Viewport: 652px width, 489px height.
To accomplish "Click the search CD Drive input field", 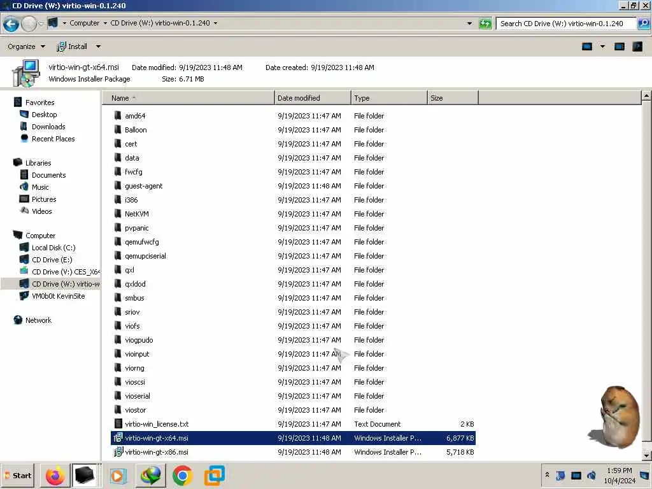I will [x=566, y=24].
